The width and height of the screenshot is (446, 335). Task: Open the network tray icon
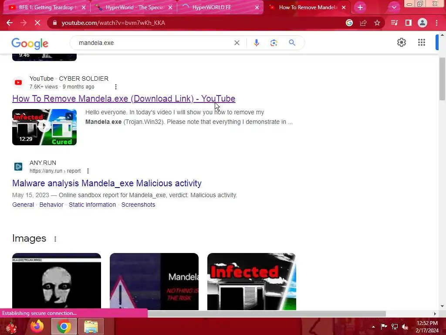click(395, 326)
